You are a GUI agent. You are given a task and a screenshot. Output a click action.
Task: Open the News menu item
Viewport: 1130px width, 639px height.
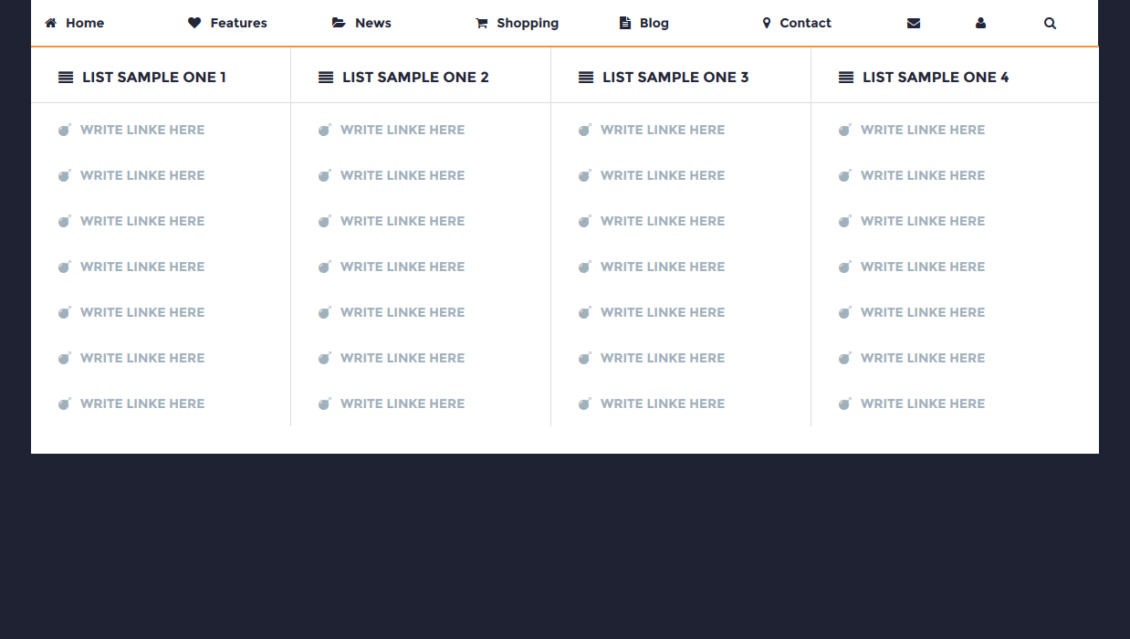coord(362,23)
